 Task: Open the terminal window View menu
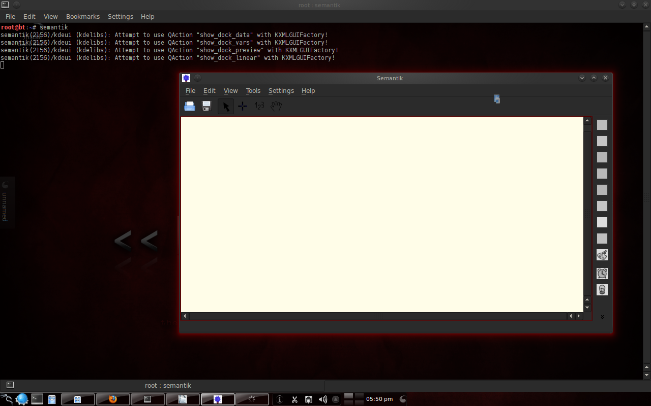click(51, 17)
